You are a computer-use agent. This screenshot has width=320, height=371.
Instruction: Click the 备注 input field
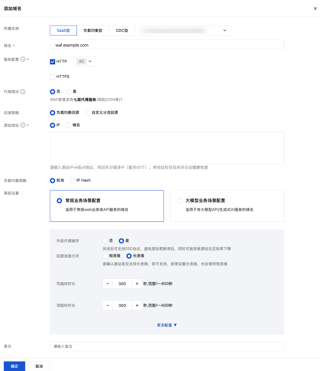167,346
